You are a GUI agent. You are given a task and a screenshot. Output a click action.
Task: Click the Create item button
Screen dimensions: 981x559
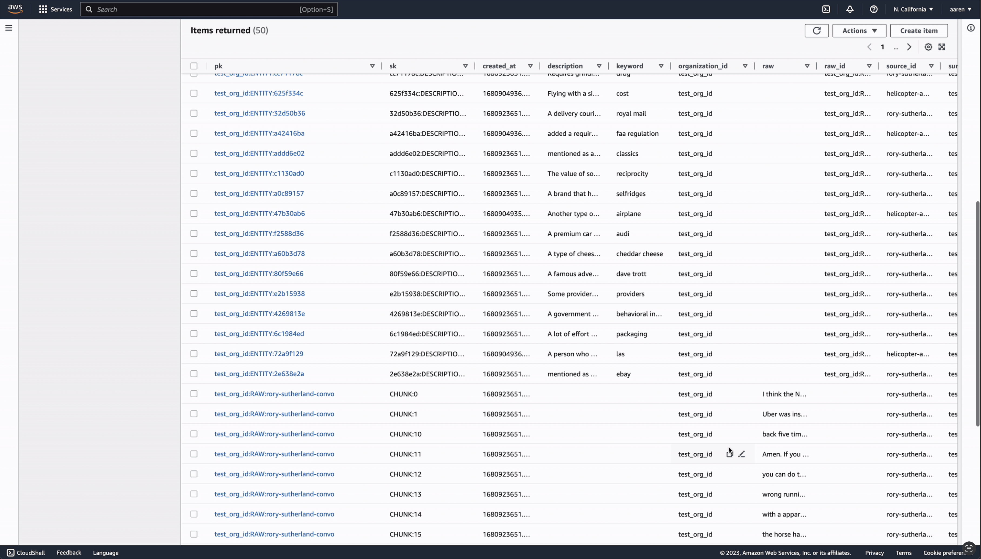point(919,31)
